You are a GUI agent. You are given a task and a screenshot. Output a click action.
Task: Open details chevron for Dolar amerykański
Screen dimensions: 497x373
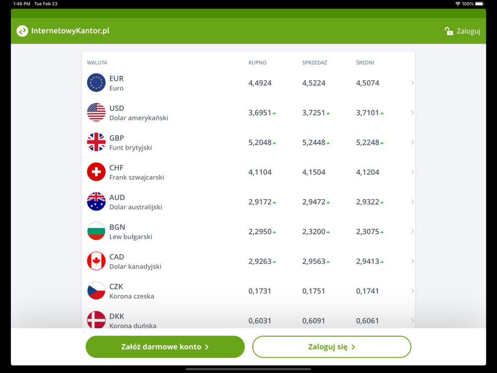(412, 112)
